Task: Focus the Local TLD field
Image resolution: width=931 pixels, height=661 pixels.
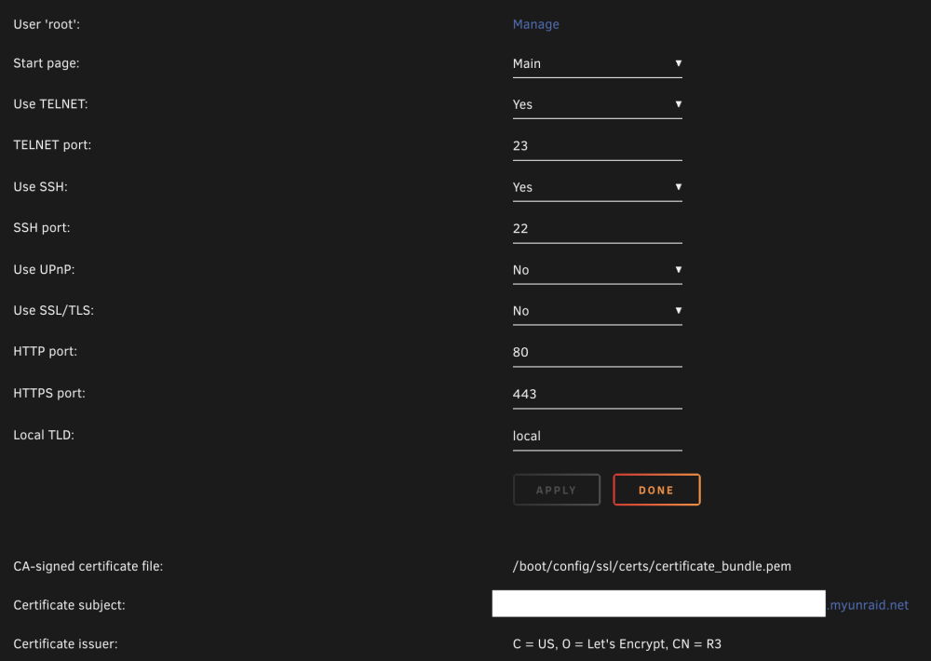Action: [x=598, y=436]
